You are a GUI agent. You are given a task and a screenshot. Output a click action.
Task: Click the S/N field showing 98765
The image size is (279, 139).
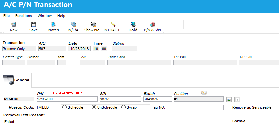pos(120,99)
